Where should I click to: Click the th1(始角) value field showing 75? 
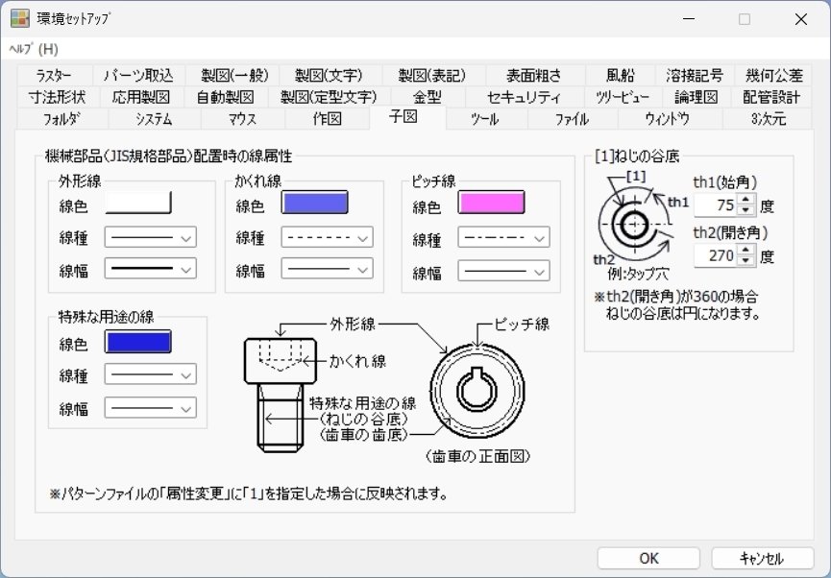[x=716, y=205]
